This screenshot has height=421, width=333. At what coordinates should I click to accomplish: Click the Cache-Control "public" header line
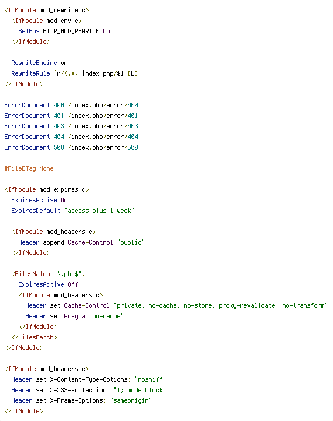point(81,242)
